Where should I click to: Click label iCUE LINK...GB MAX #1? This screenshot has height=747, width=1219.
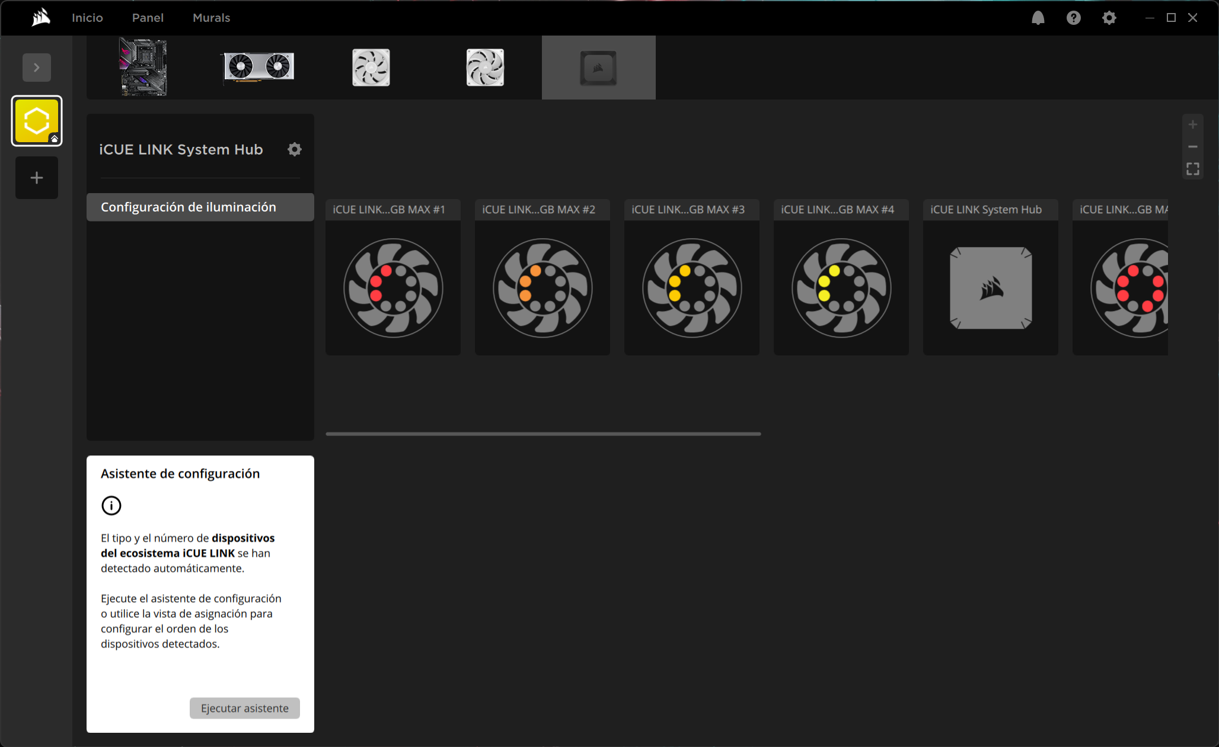[389, 210]
